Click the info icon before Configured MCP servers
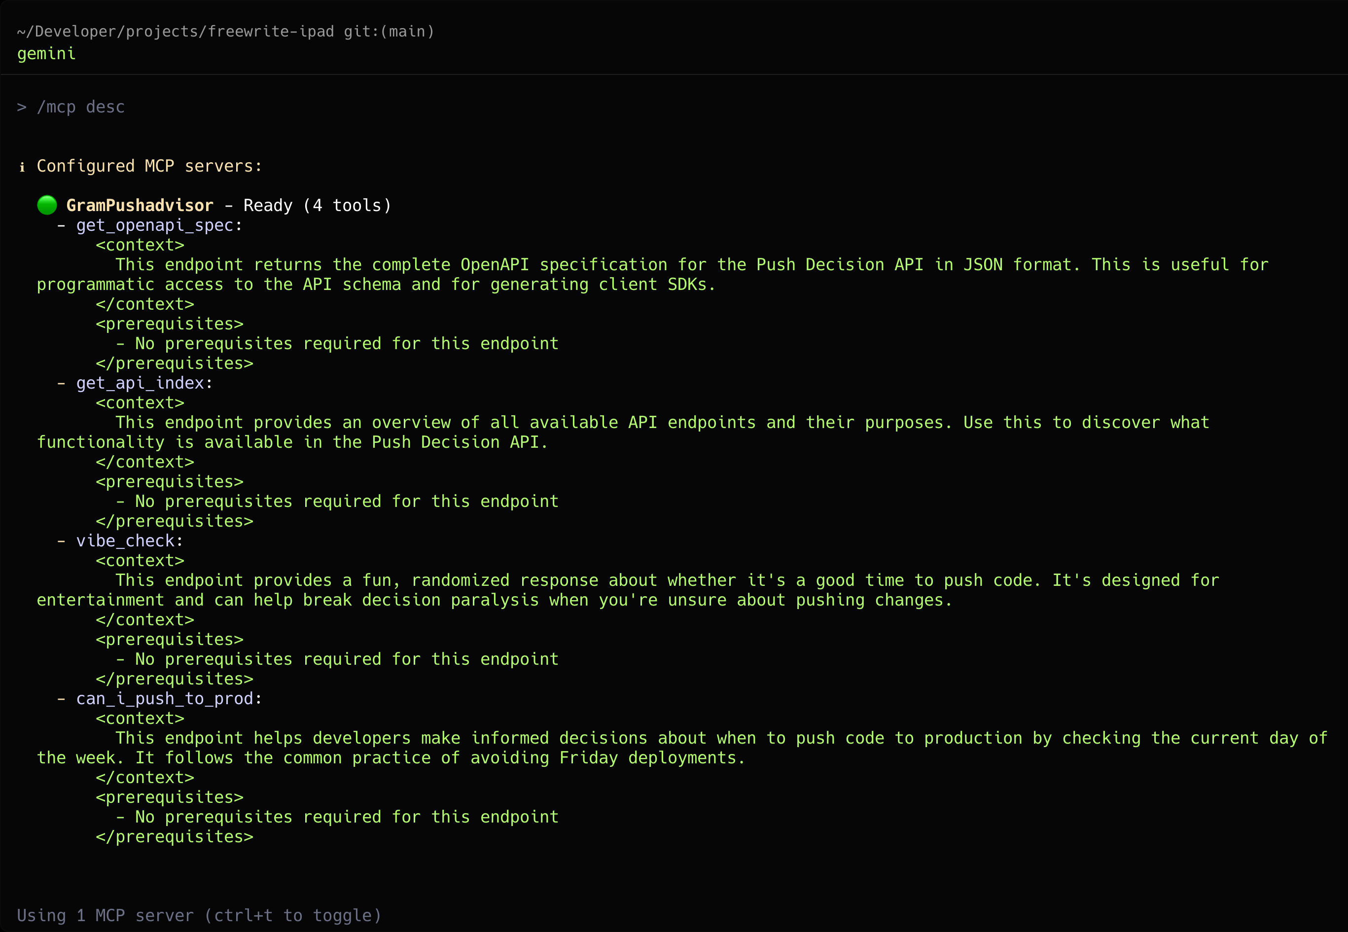This screenshot has height=932, width=1348. 22,167
